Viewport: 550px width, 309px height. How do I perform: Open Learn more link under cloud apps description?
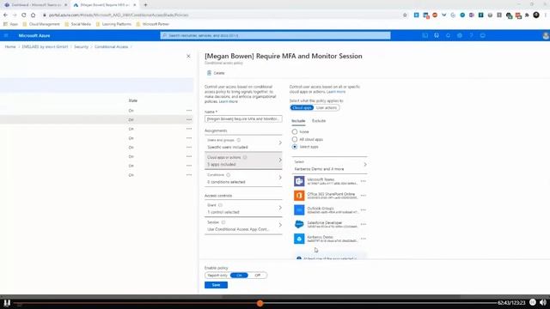click(x=336, y=92)
